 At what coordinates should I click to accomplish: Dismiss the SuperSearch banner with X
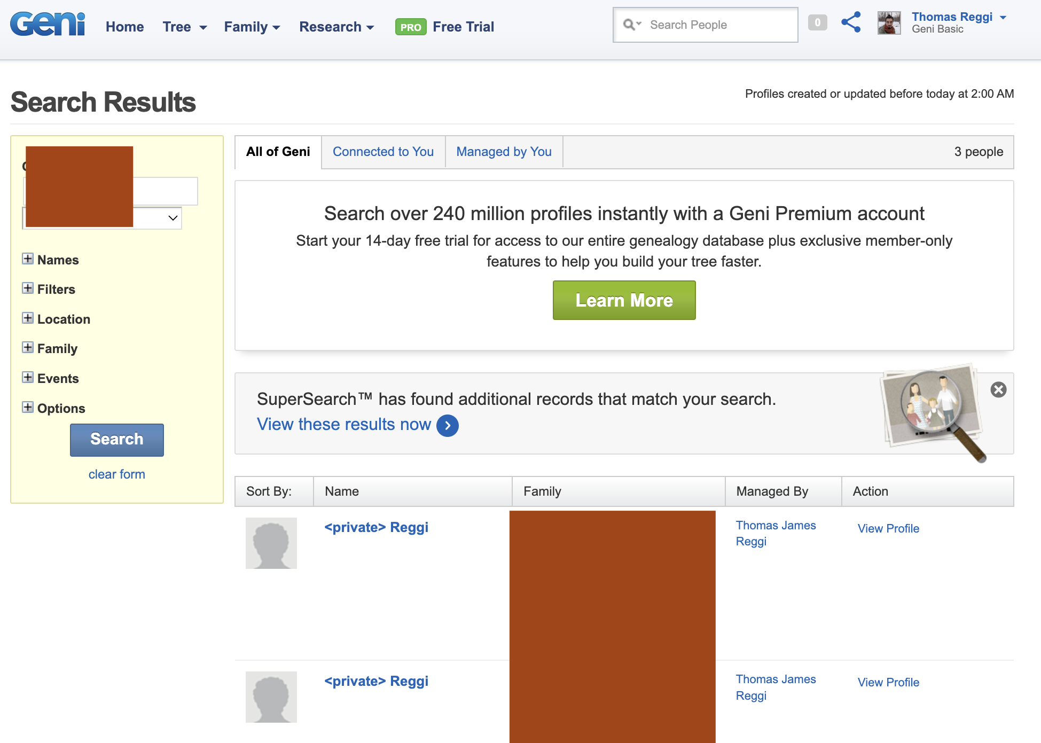(x=998, y=389)
